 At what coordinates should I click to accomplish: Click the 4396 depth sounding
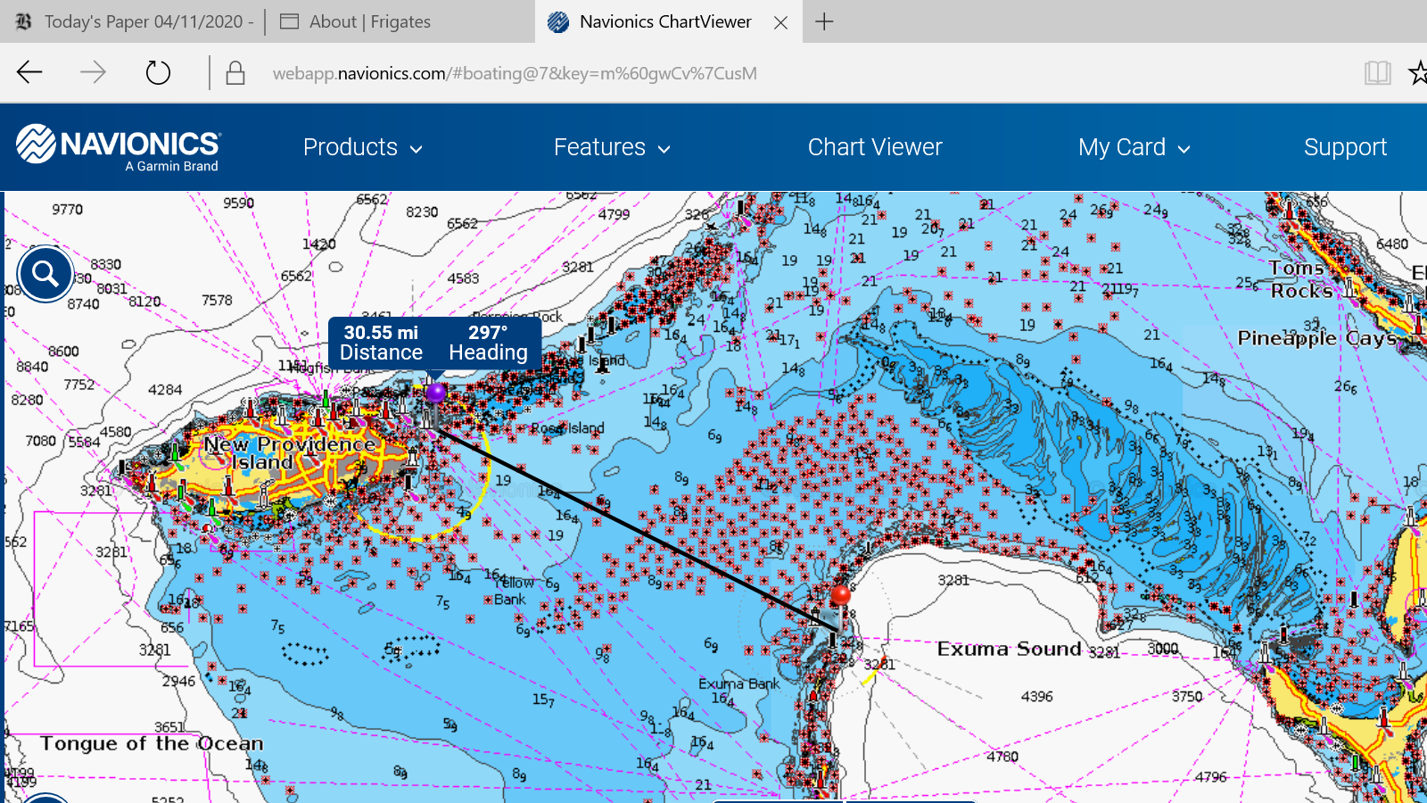point(1037,696)
